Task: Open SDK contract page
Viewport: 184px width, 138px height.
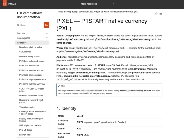Action: [25, 52]
